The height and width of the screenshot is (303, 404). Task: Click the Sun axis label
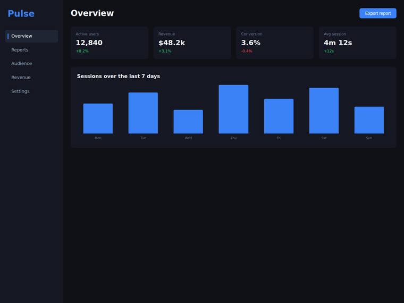(x=369, y=138)
